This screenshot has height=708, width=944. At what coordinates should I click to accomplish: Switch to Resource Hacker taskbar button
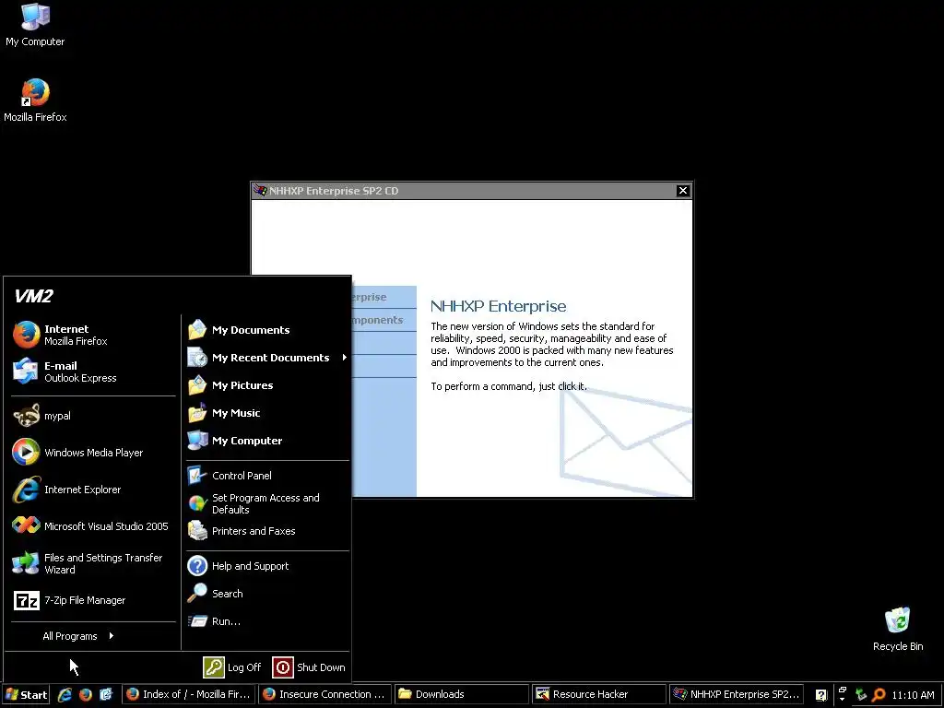pos(598,694)
